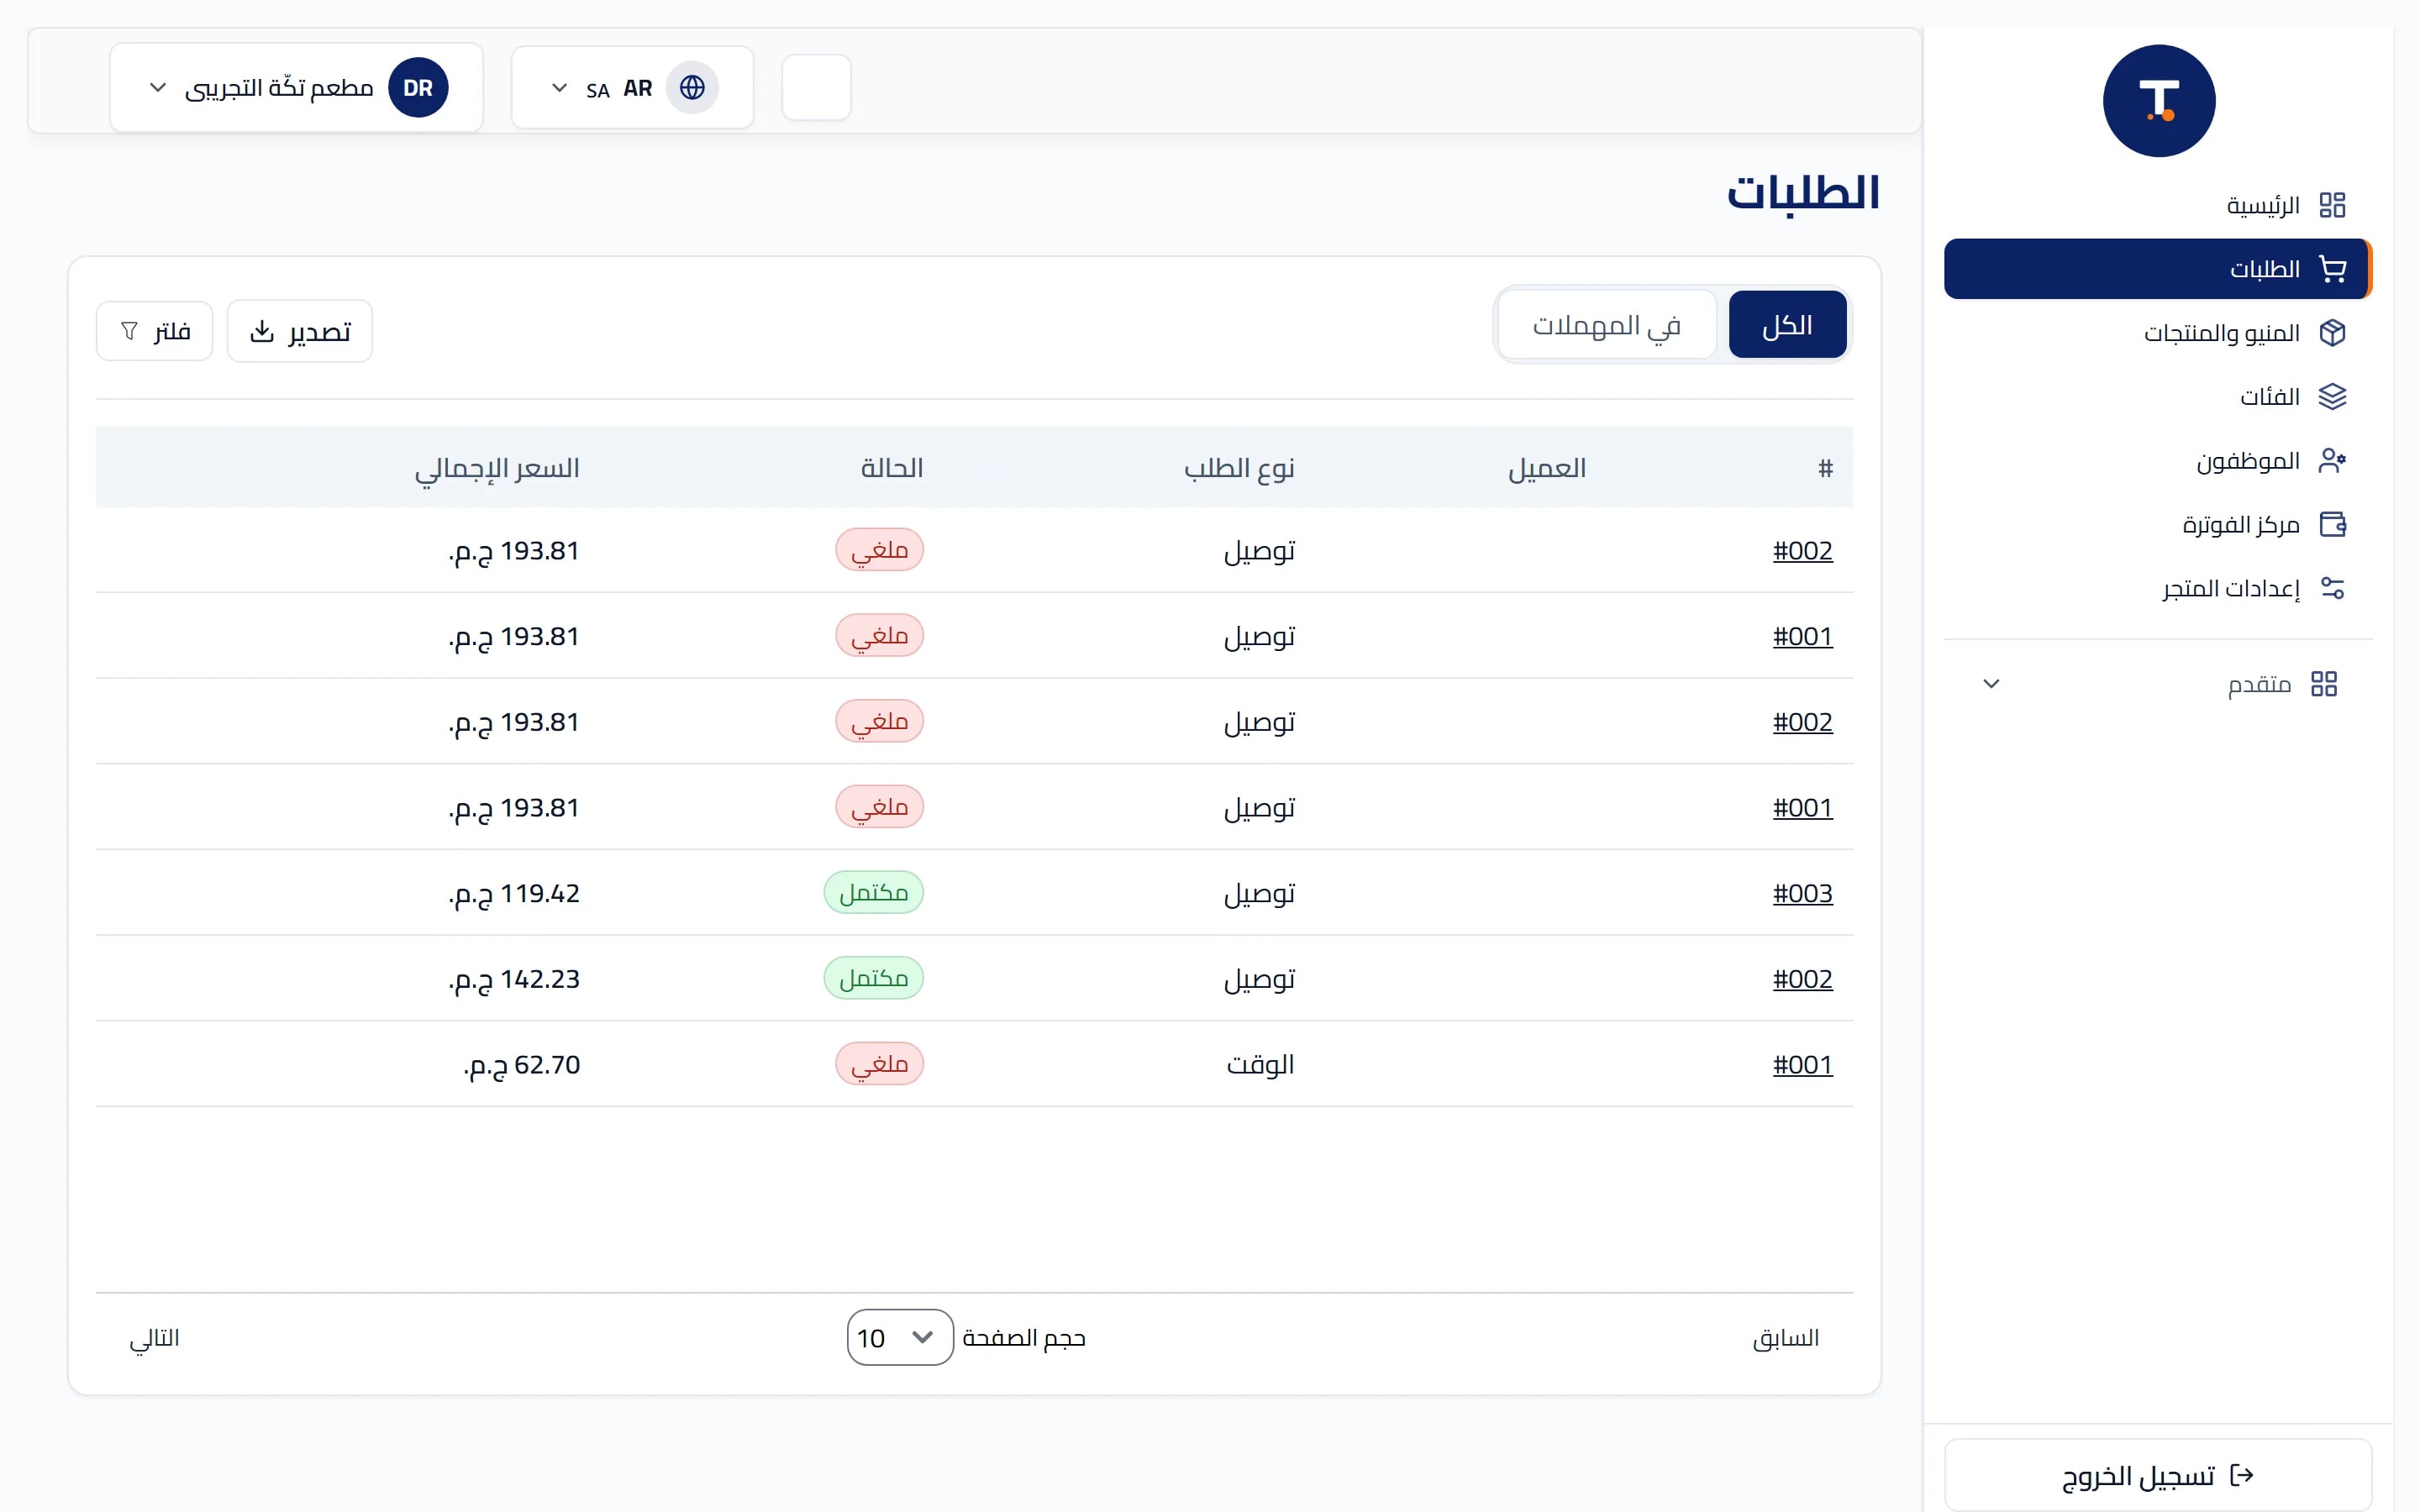This screenshot has width=2420, height=1512.
Task: Click the ملغي badge in 62.70 row
Action: (880, 1063)
